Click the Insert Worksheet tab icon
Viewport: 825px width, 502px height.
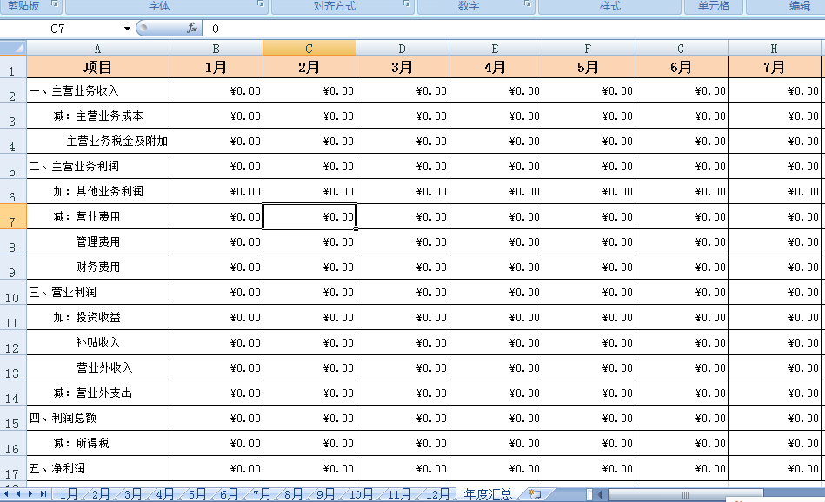(536, 494)
